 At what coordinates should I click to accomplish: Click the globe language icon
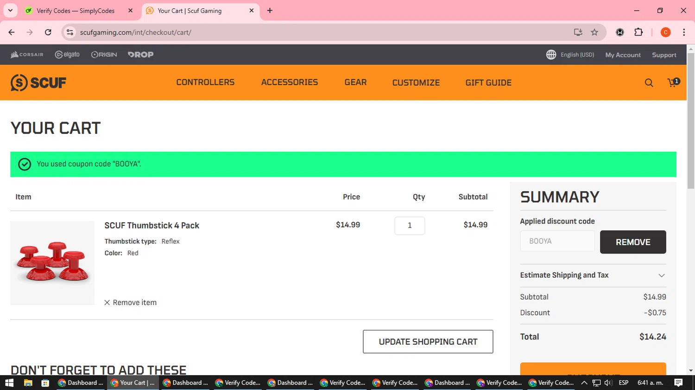(x=551, y=55)
